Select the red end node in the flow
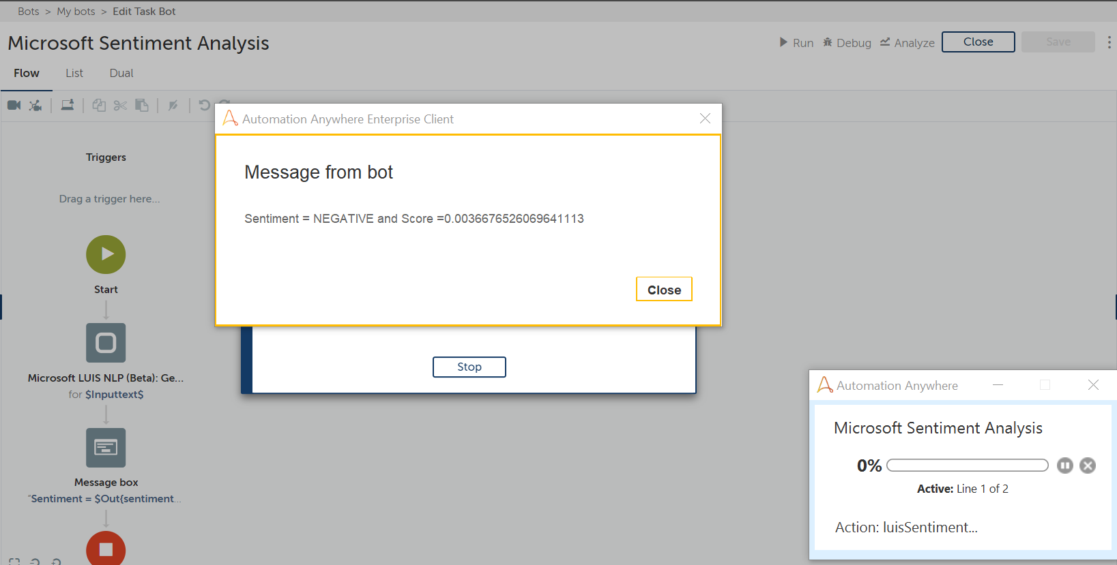Image resolution: width=1117 pixels, height=565 pixels. coord(106,548)
